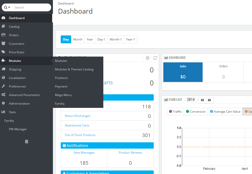The width and height of the screenshot is (252, 174).
Task: Toggle the Traffic series in forecast
Action: coord(175,112)
